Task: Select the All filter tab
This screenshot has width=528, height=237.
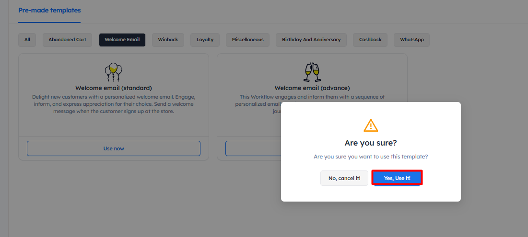Action: [x=27, y=40]
